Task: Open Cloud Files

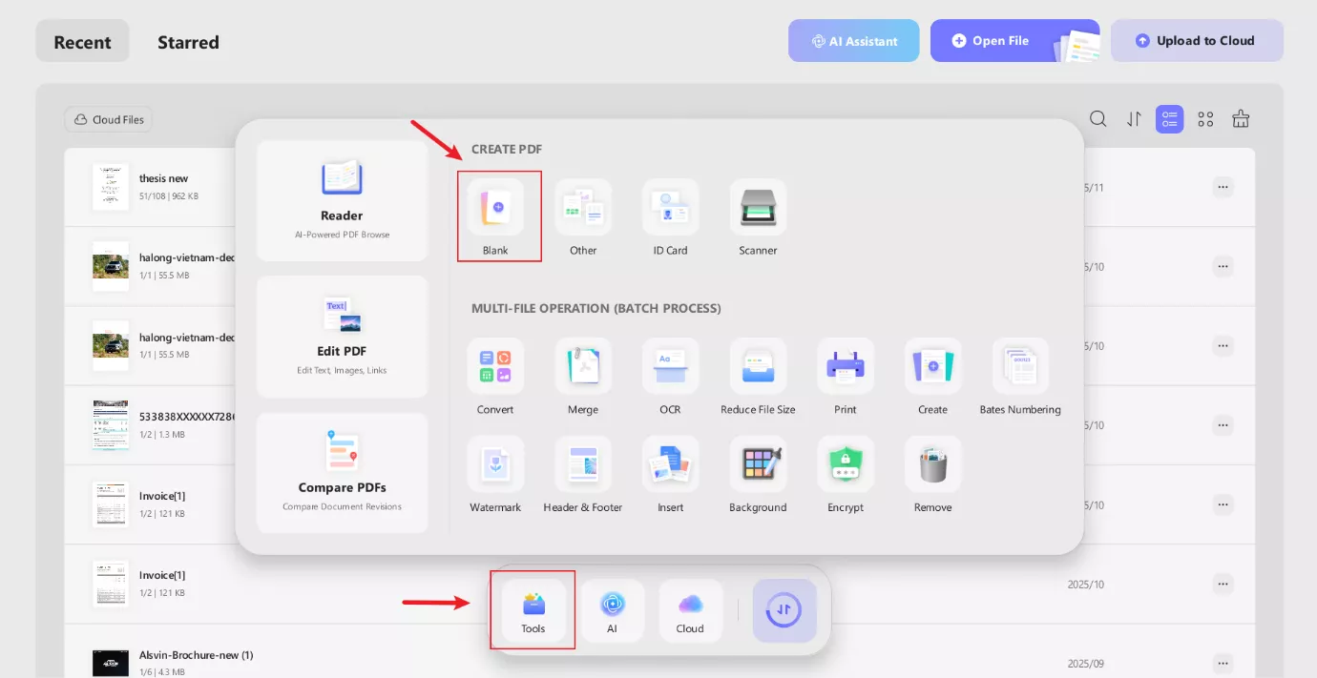Action: (x=109, y=119)
